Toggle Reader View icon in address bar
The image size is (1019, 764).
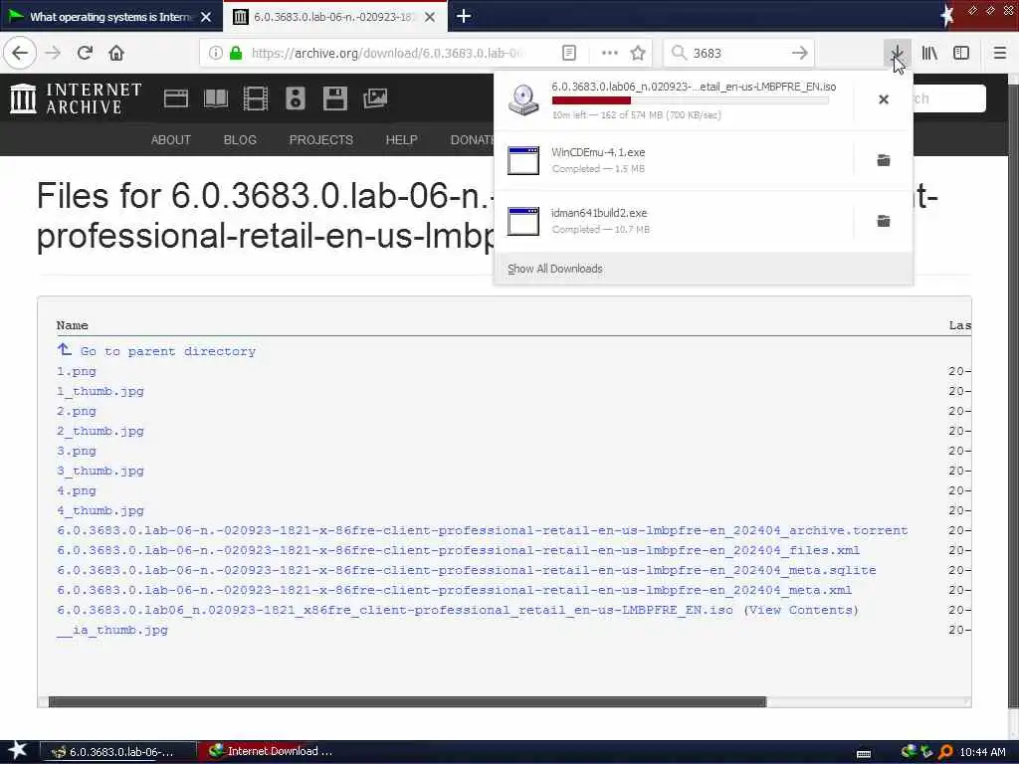coord(568,53)
